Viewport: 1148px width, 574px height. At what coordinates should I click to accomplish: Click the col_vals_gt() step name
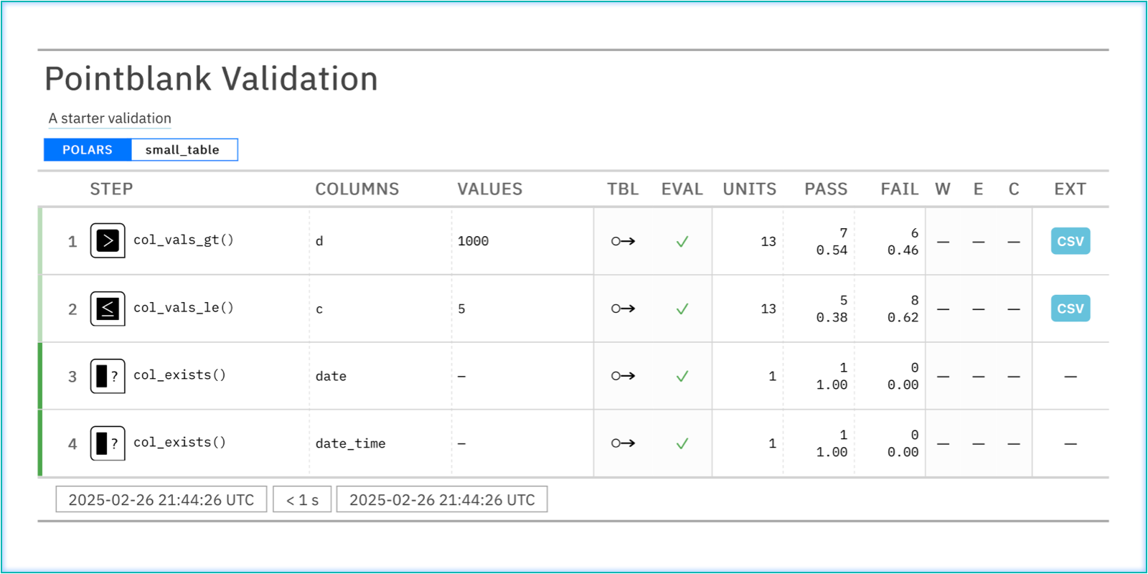[x=184, y=240]
